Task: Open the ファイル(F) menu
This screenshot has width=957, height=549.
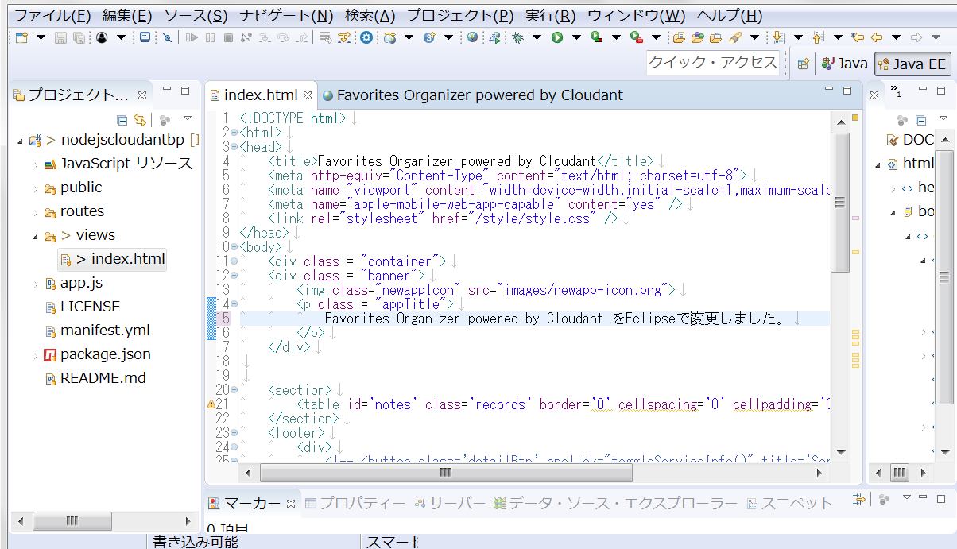Action: tap(53, 16)
